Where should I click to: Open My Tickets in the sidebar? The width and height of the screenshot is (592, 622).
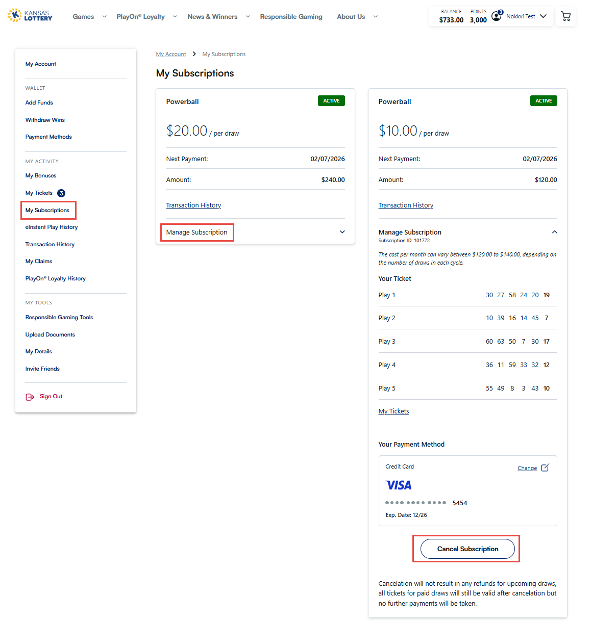pyautogui.click(x=39, y=193)
